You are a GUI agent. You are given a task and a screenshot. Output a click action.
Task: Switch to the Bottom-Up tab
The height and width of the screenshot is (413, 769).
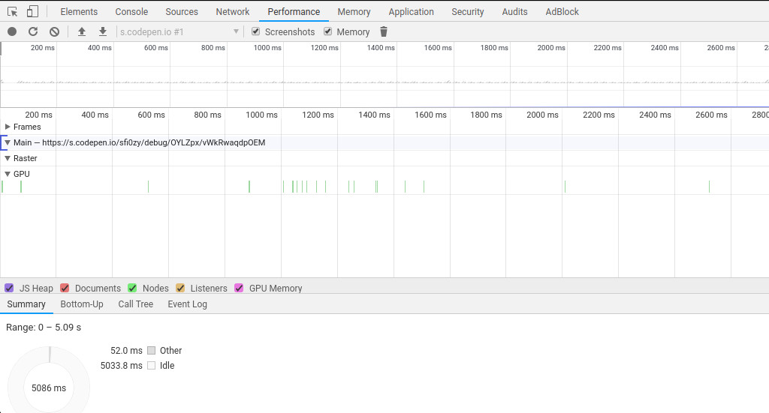click(81, 304)
